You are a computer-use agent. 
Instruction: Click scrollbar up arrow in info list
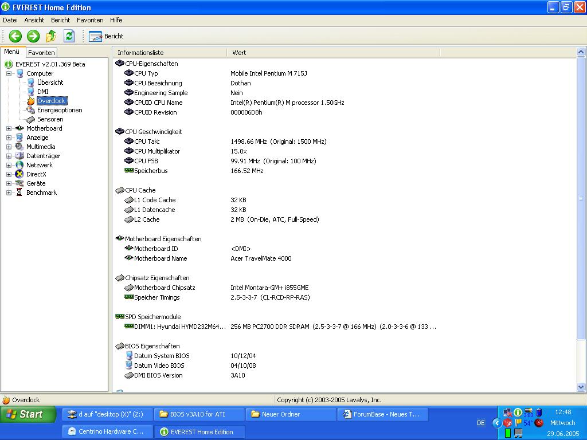pyautogui.click(x=581, y=52)
